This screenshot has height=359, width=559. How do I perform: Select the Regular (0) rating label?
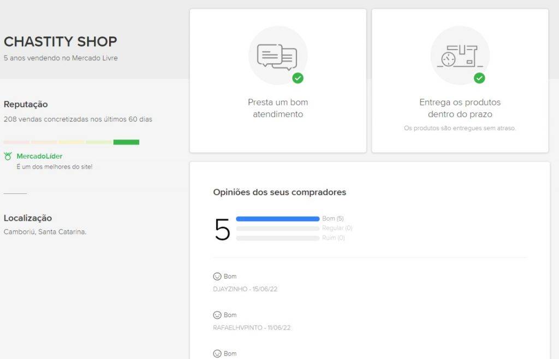point(337,228)
